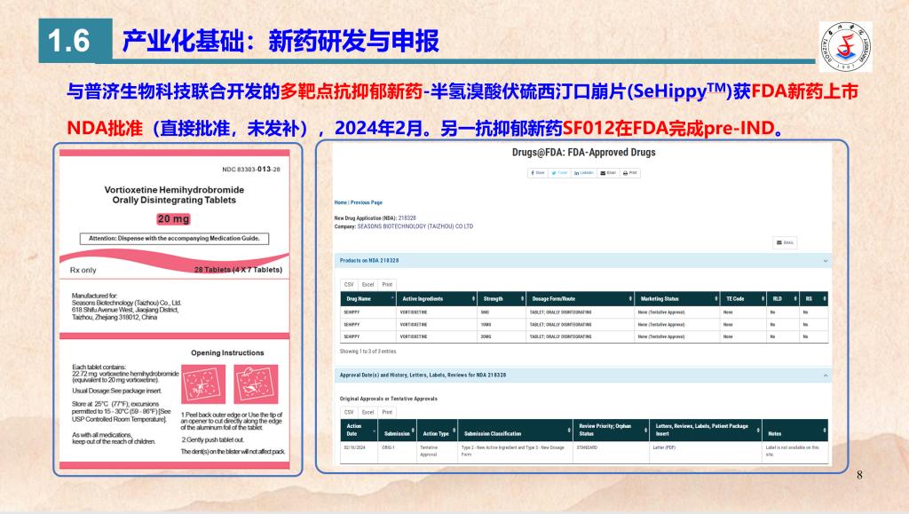This screenshot has height=514, width=909.
Task: Sort by 'Review Priority; Orphan Status' header
Action: (611, 430)
